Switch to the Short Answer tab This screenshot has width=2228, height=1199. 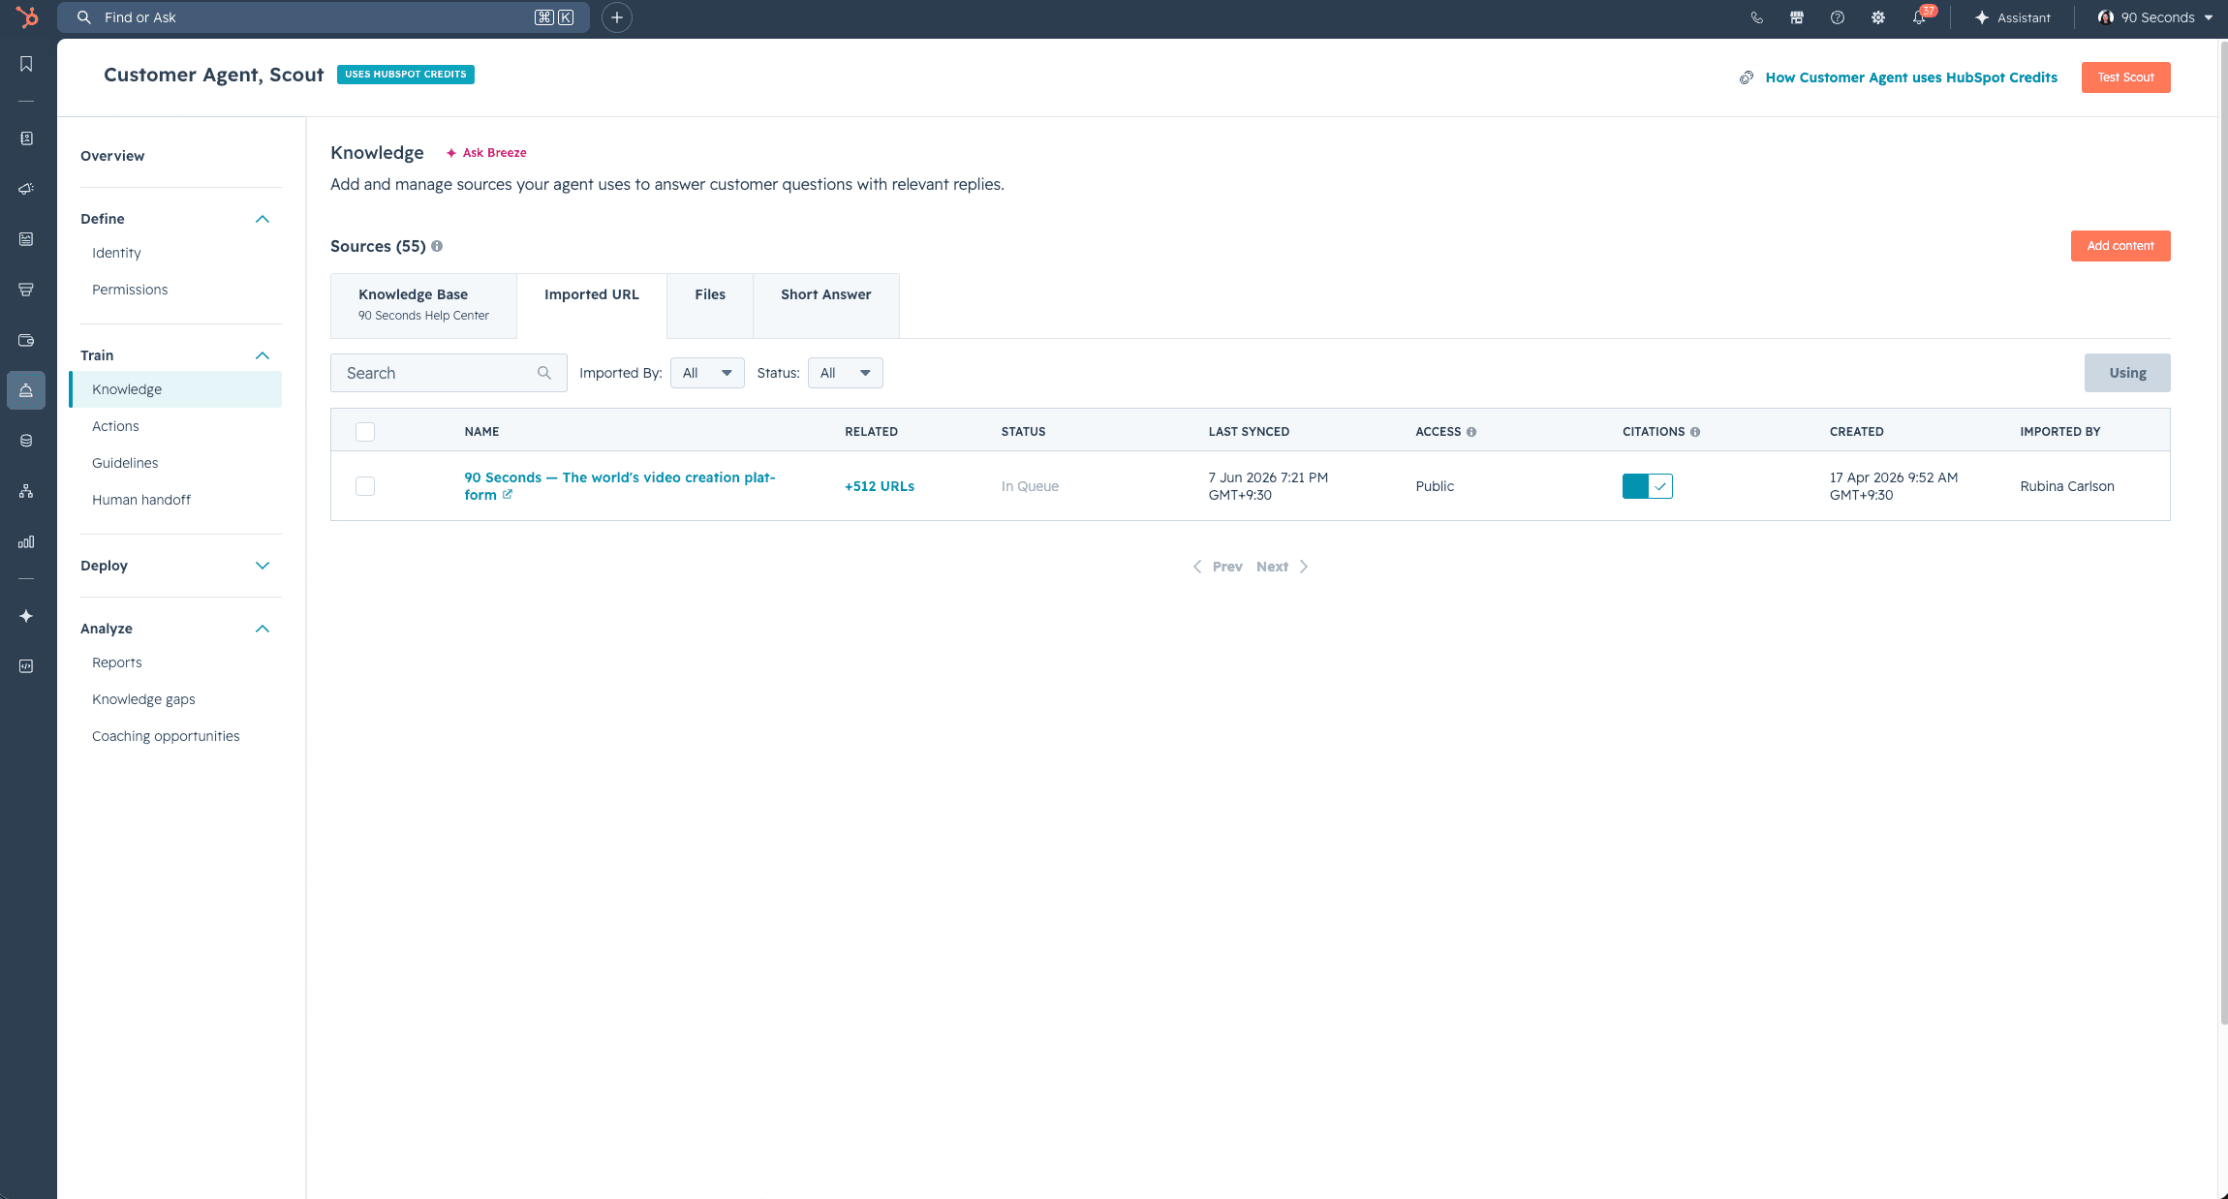pos(826,305)
